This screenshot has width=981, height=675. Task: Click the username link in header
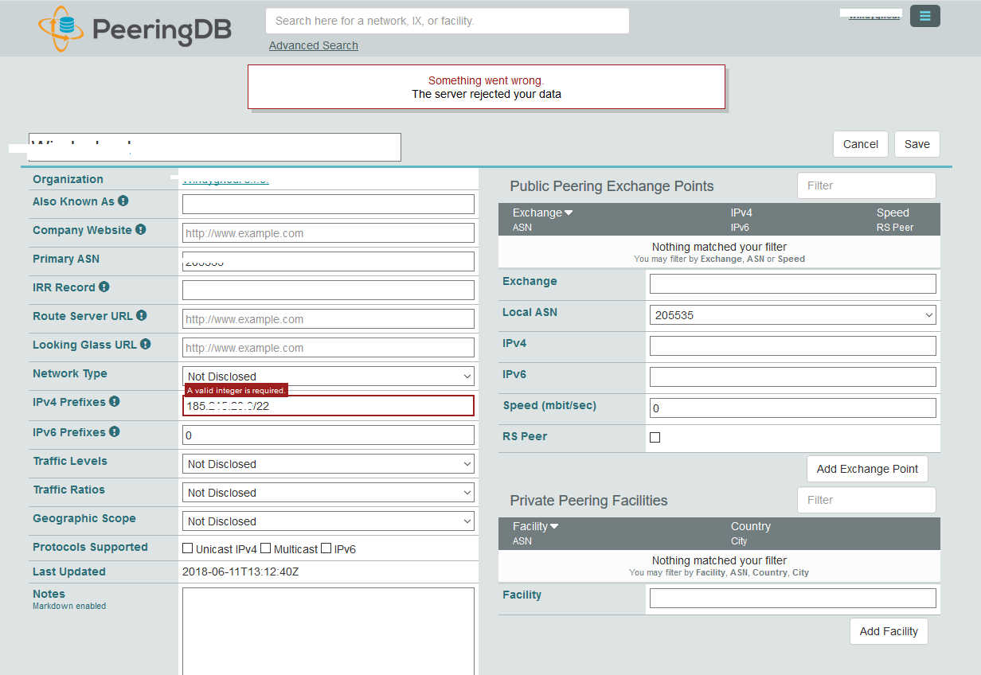click(x=874, y=14)
